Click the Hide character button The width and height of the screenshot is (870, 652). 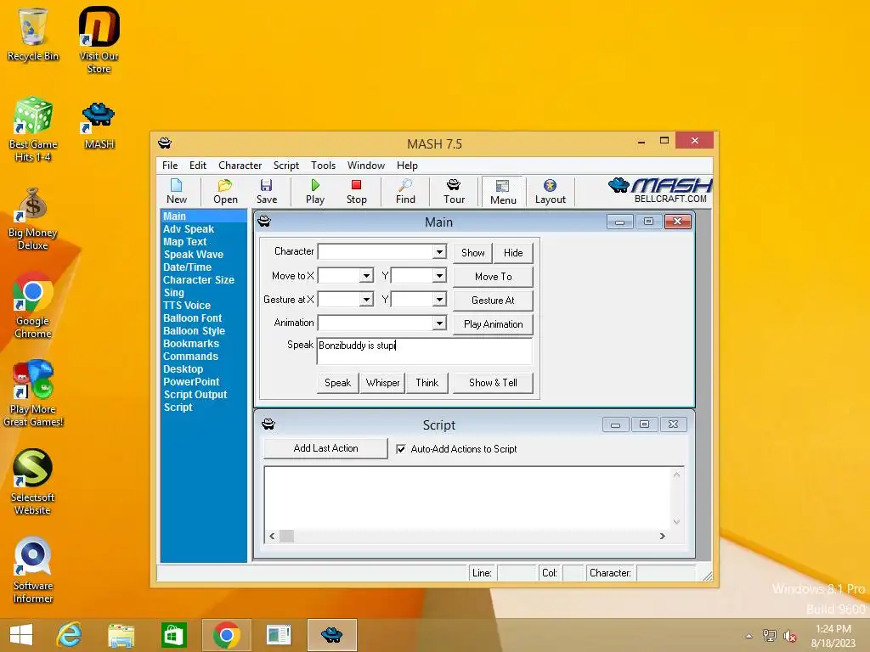coord(513,253)
